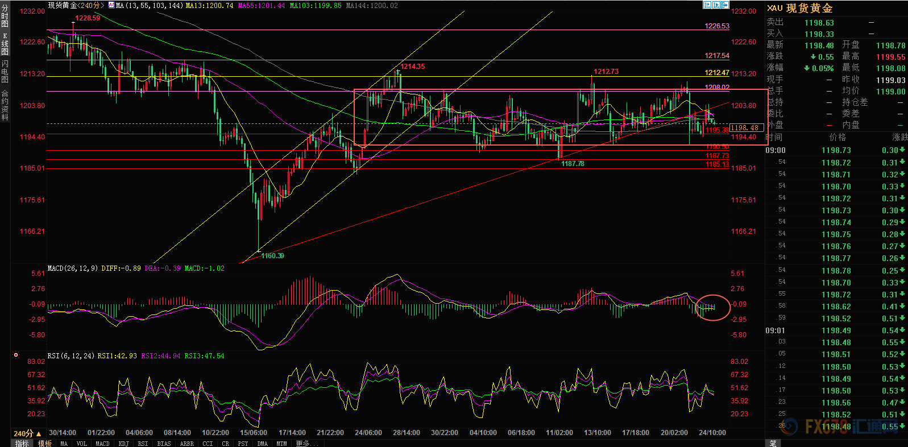
Task: Click the 最新 price 1198.48 in quote panel
Action: coord(819,45)
